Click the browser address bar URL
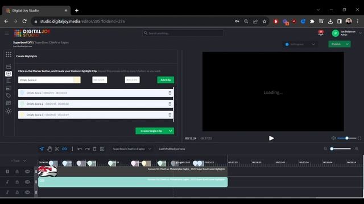364x204 pixels. point(82,22)
